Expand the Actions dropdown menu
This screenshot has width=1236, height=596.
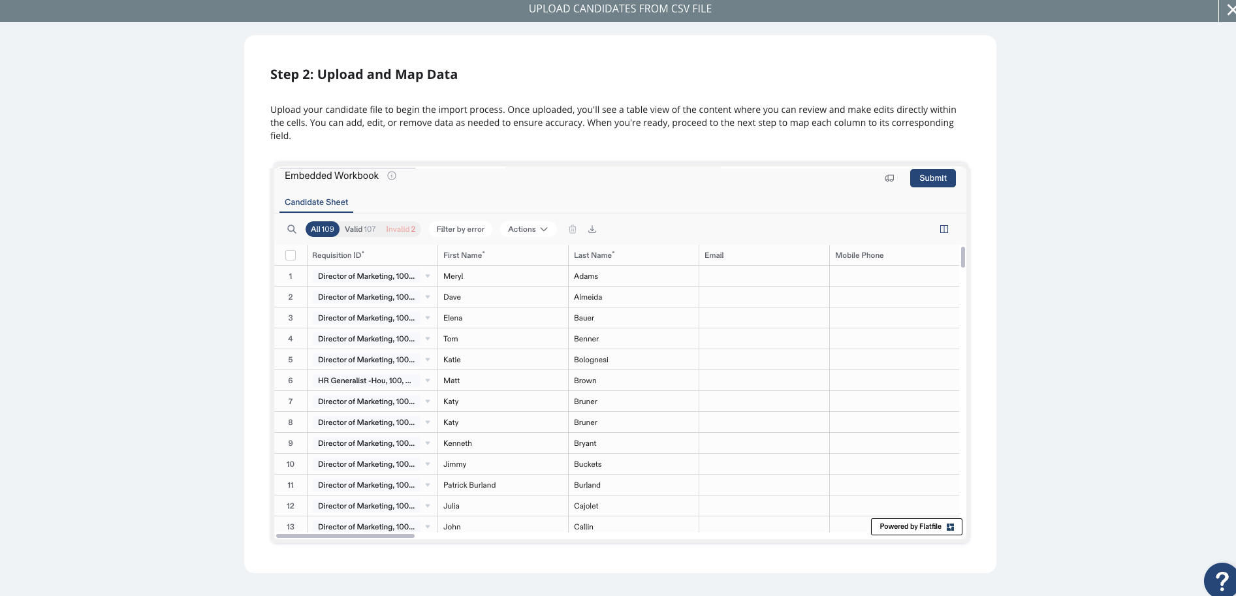coord(528,229)
